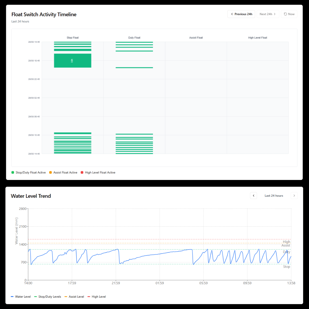This screenshot has height=309, width=309.
Task: Click the 28/08 18:45 time axis label
Action: click(x=34, y=61)
